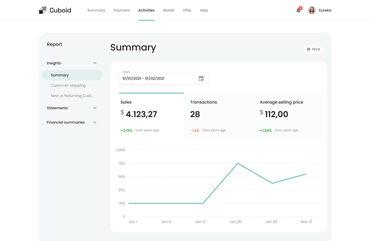The height and width of the screenshot is (241, 370).
Task: Click Eureka's profile avatar
Action: (312, 10)
